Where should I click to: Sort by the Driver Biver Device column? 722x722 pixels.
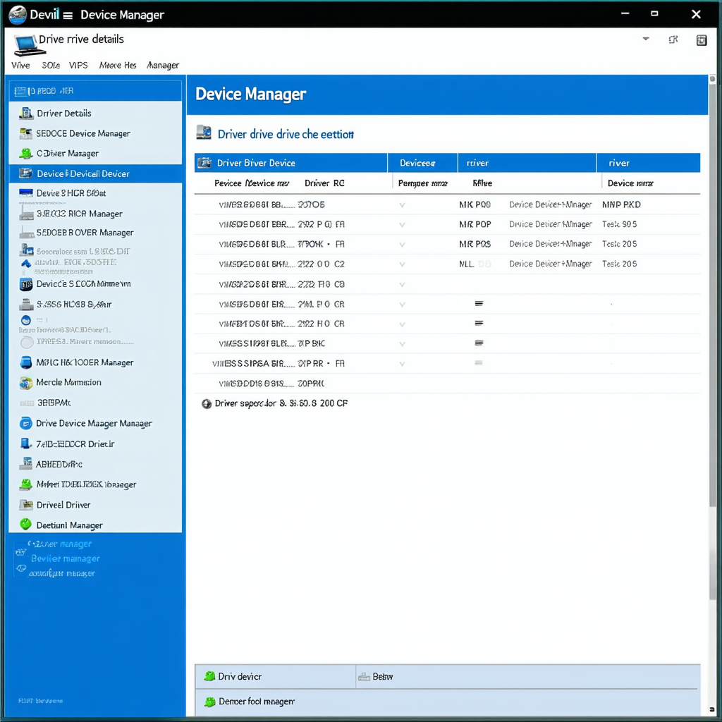coord(291,163)
